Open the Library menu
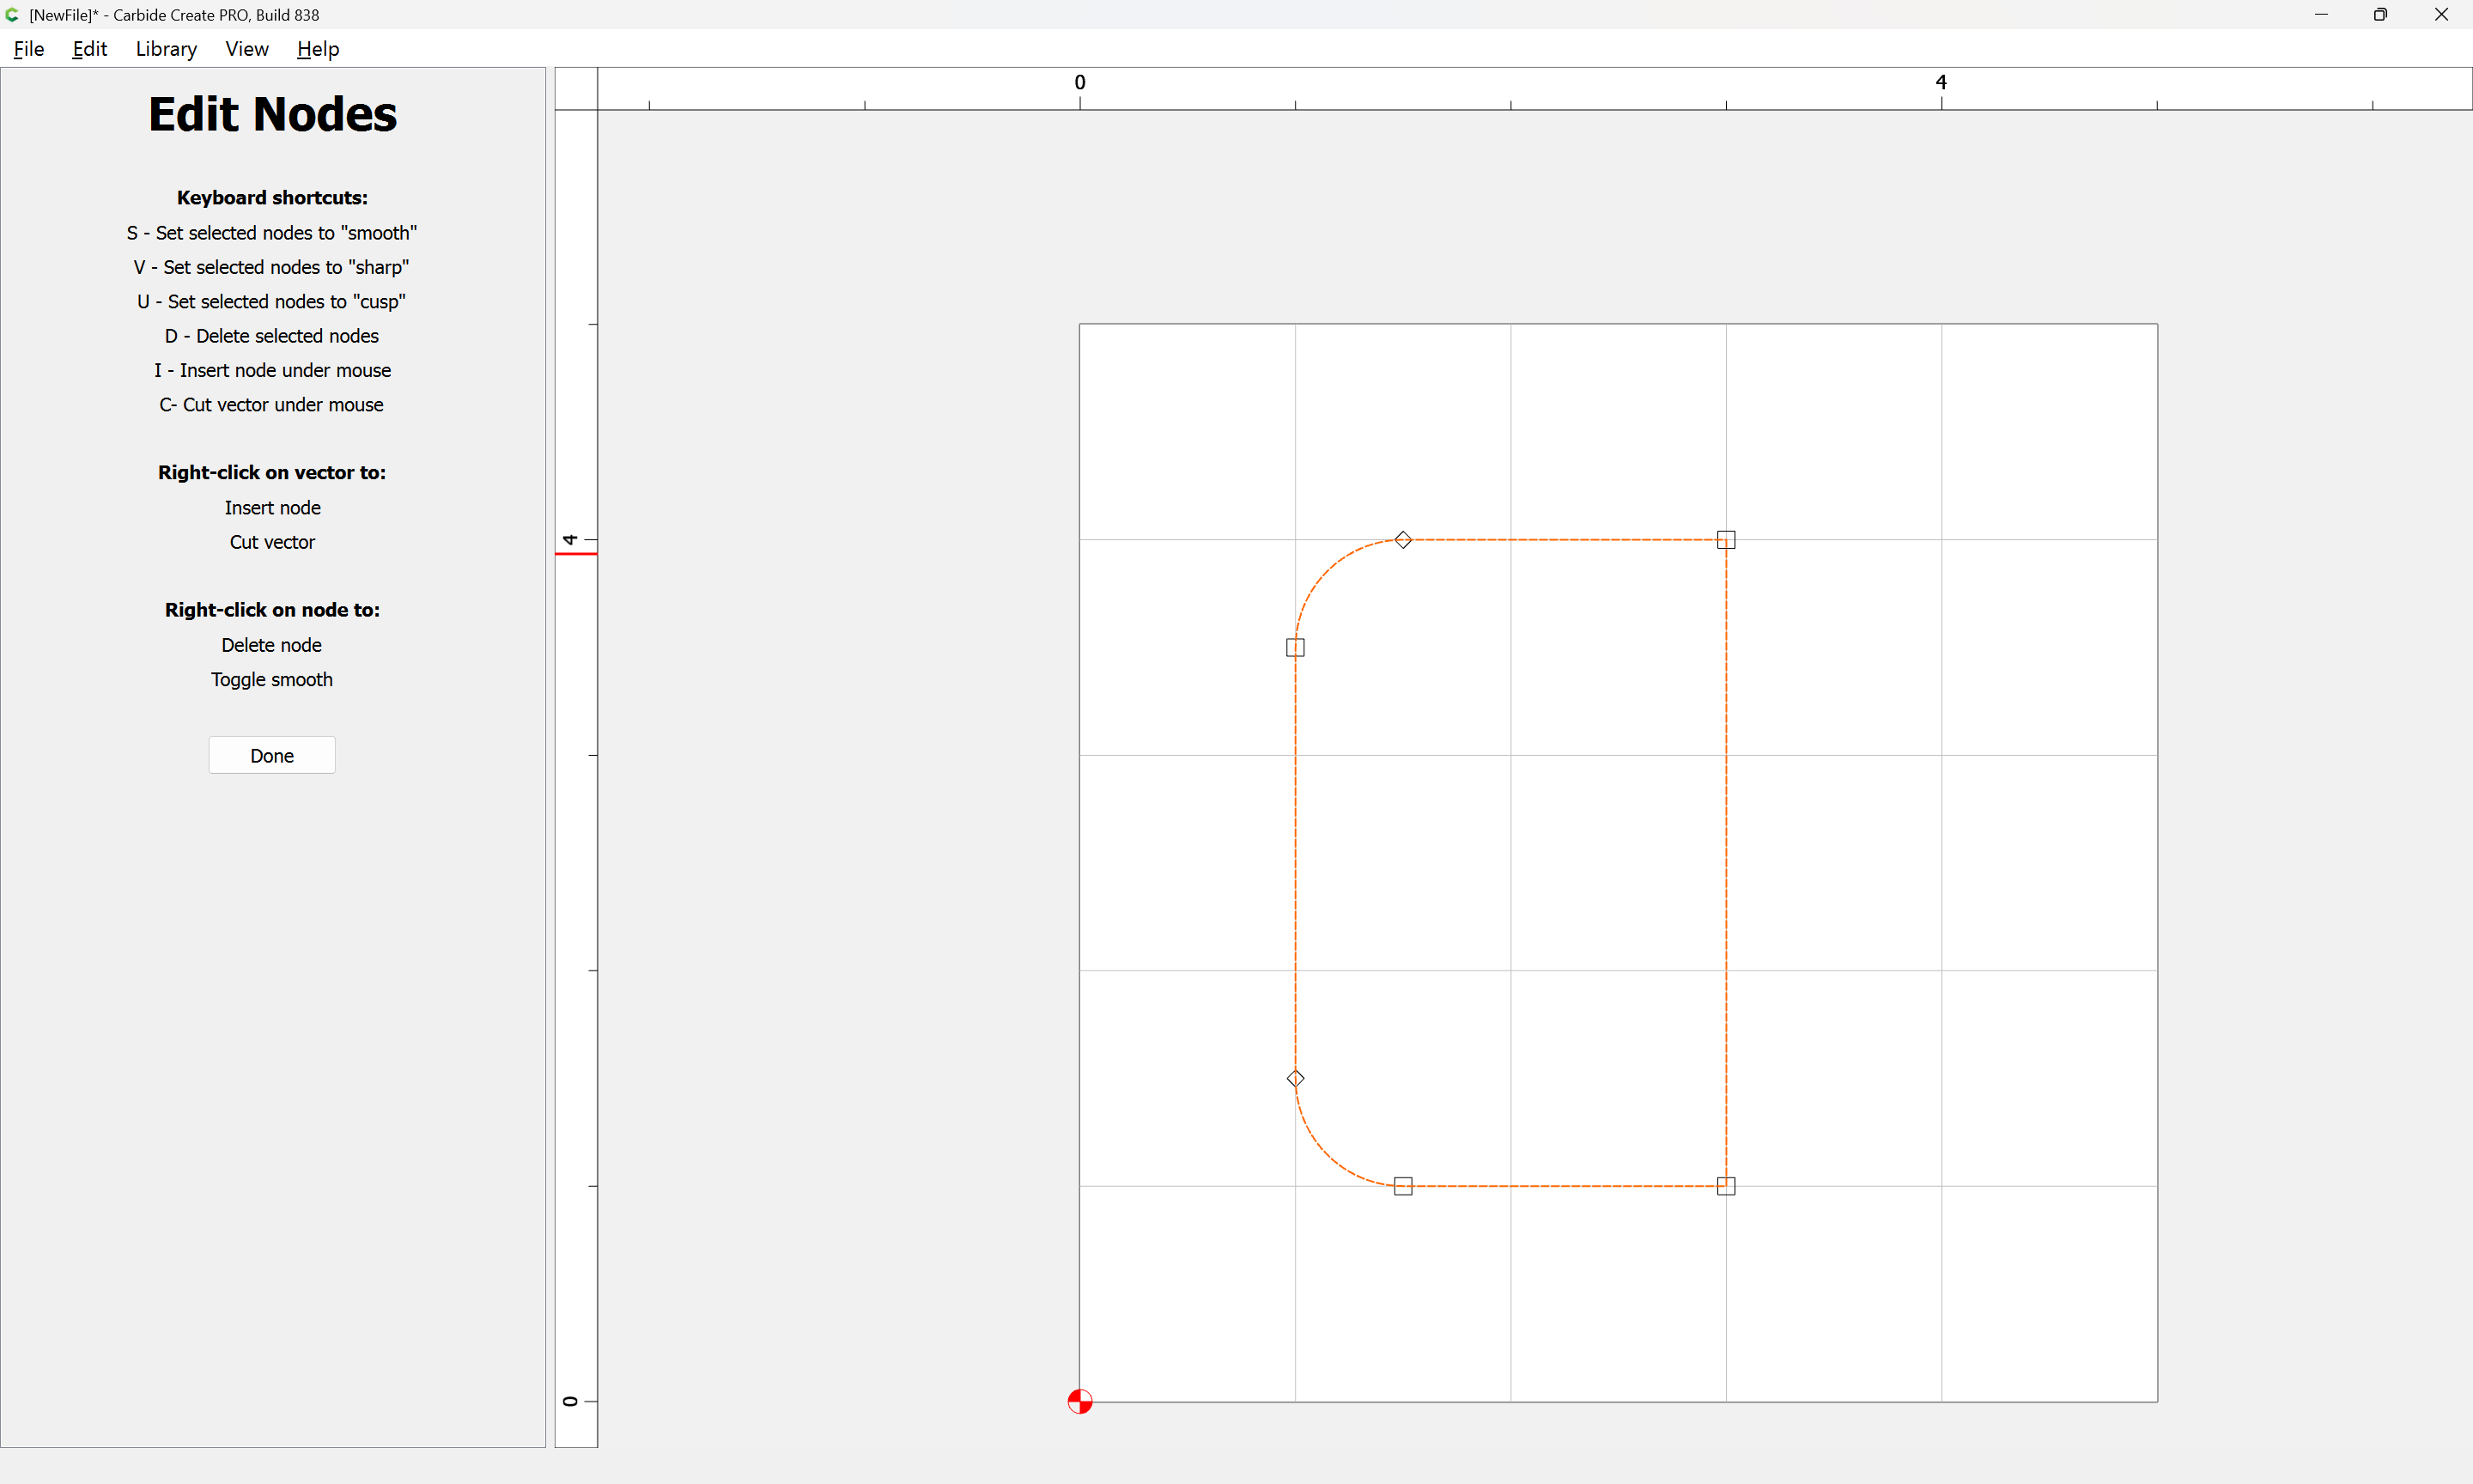This screenshot has height=1484, width=2473. tap(166, 49)
